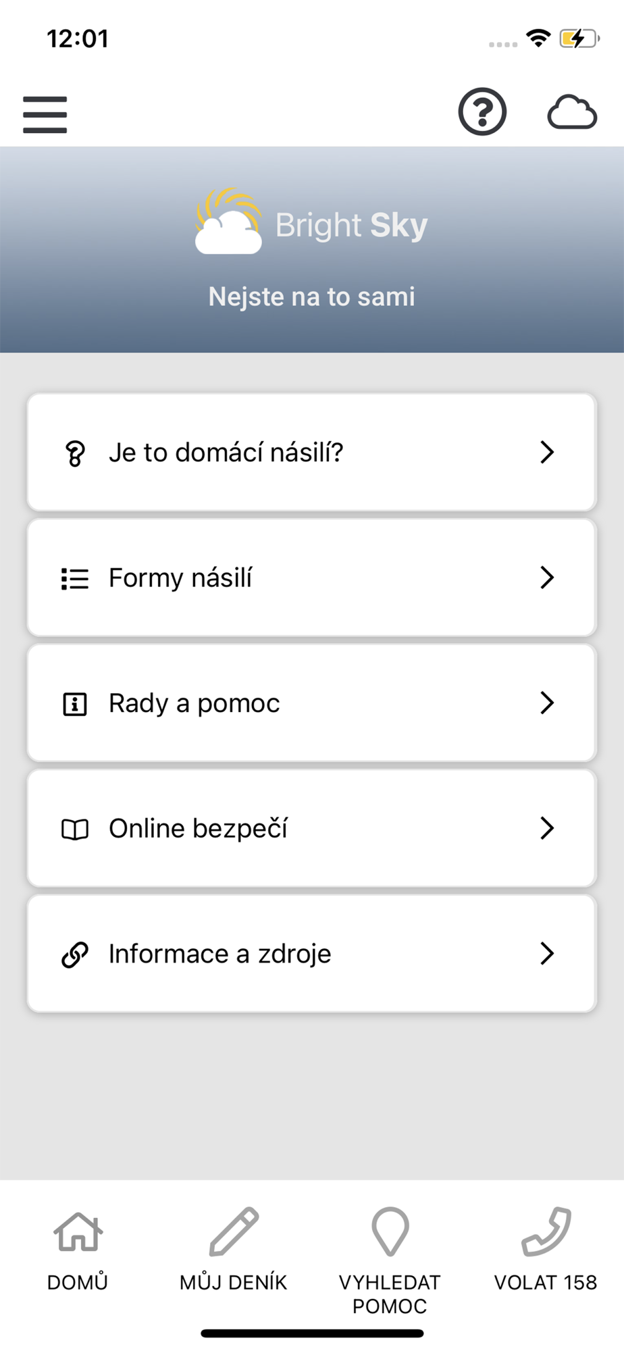The image size is (624, 1351).
Task: Tap the phone icon to call 158
Action: point(546,1231)
